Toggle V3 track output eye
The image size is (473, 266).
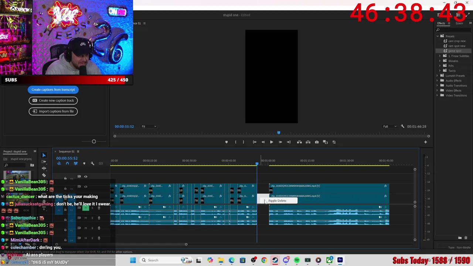[86, 177]
